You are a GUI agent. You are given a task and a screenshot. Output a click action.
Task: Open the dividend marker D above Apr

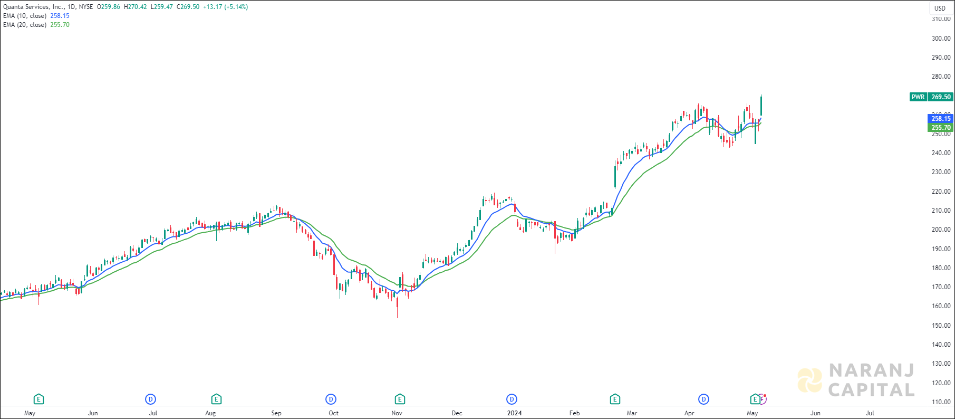tap(703, 399)
